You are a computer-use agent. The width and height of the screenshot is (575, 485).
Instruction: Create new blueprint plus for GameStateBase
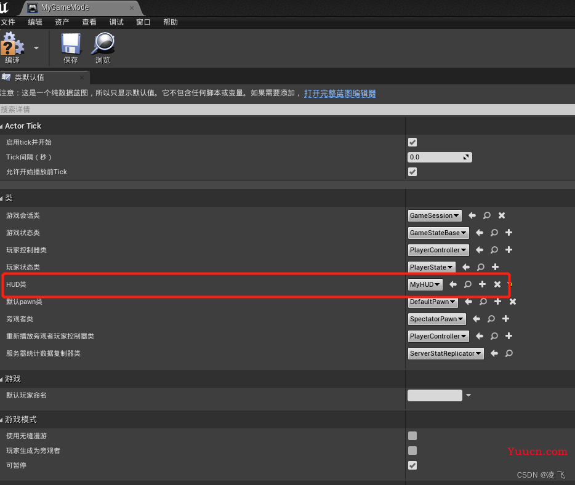509,233
